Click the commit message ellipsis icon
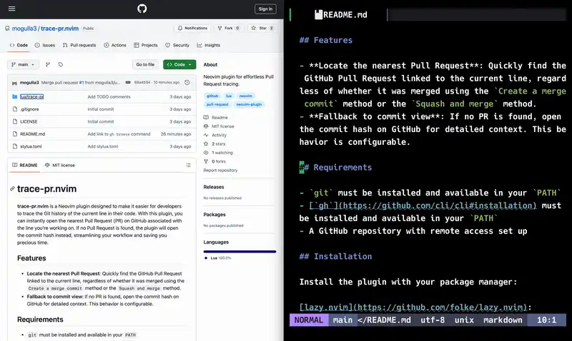Image resolution: width=572 pixels, height=341 pixels. pyautogui.click(x=128, y=83)
